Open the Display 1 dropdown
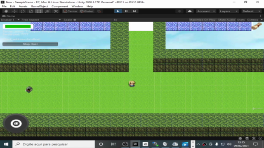Viewport: 264px width, 148px height. coord(10,20)
